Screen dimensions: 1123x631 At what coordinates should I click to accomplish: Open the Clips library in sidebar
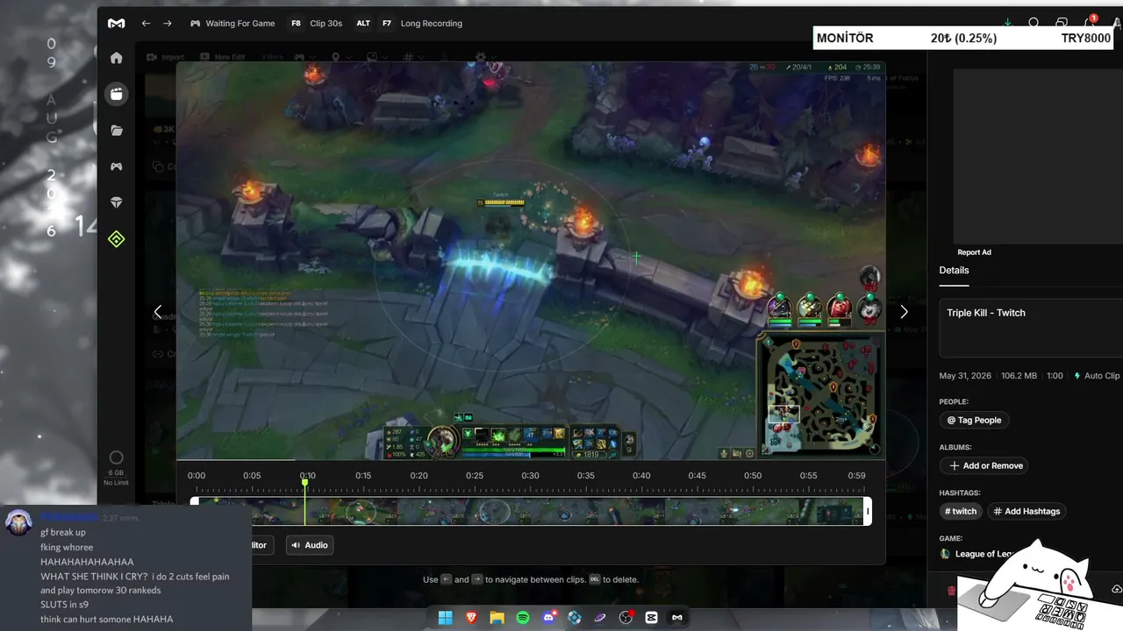coord(116,94)
